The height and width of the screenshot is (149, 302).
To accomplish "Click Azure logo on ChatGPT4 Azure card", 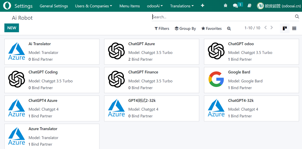I will tap(17, 108).
